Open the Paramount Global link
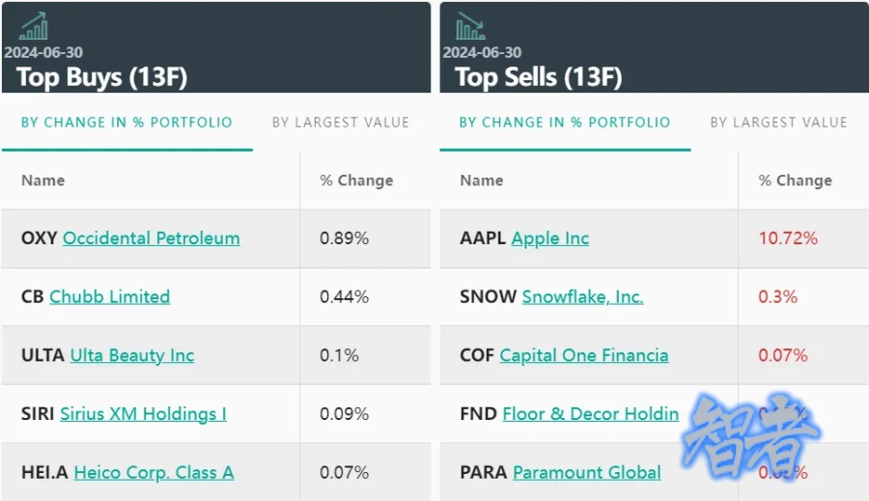Viewport: 869px width, 501px height. 587,472
